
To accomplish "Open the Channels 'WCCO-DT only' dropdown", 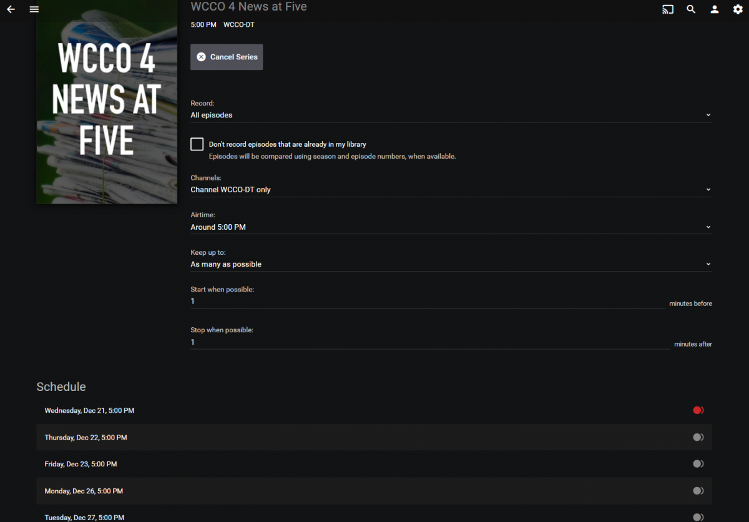I will (451, 190).
